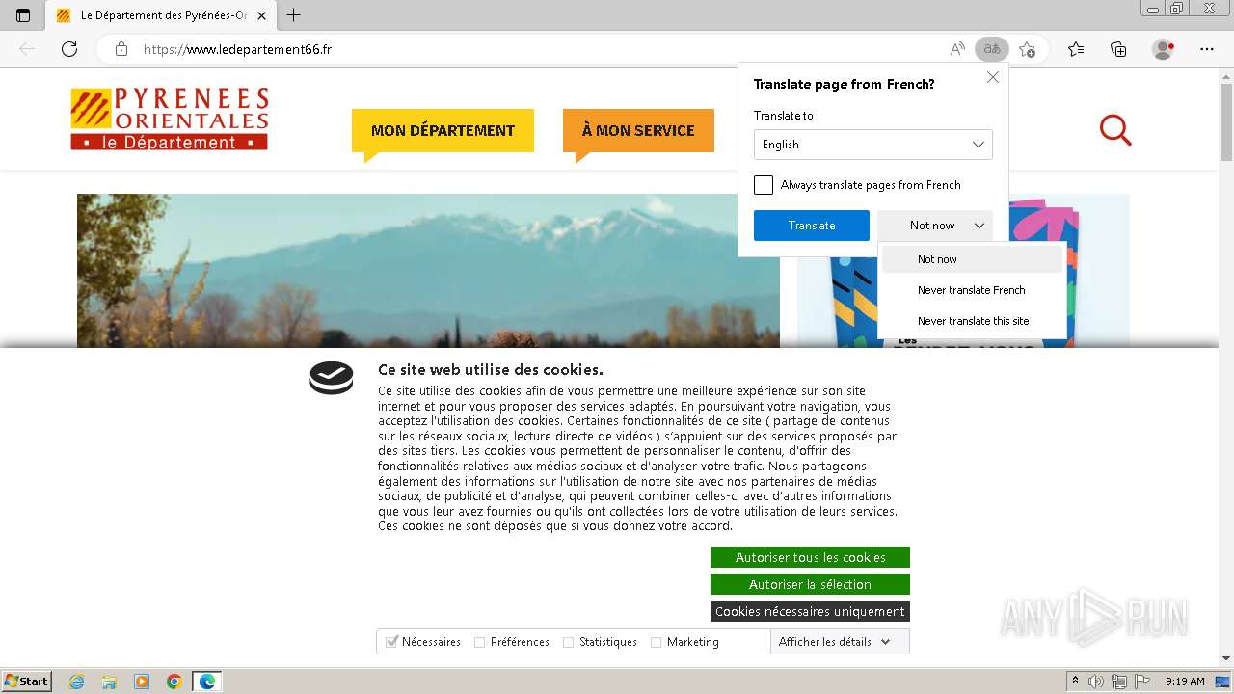Click the mountain banner image
Screen dimensions: 1234x694
coord(428,271)
